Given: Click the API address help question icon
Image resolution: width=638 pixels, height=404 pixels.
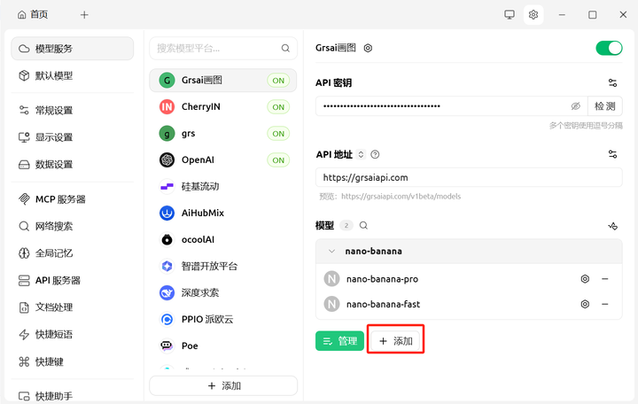Looking at the screenshot, I should 375,154.
